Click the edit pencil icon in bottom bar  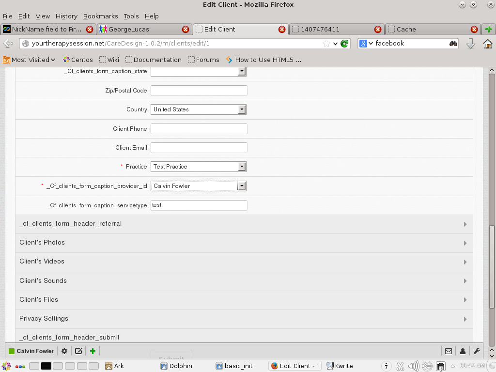tap(78, 351)
